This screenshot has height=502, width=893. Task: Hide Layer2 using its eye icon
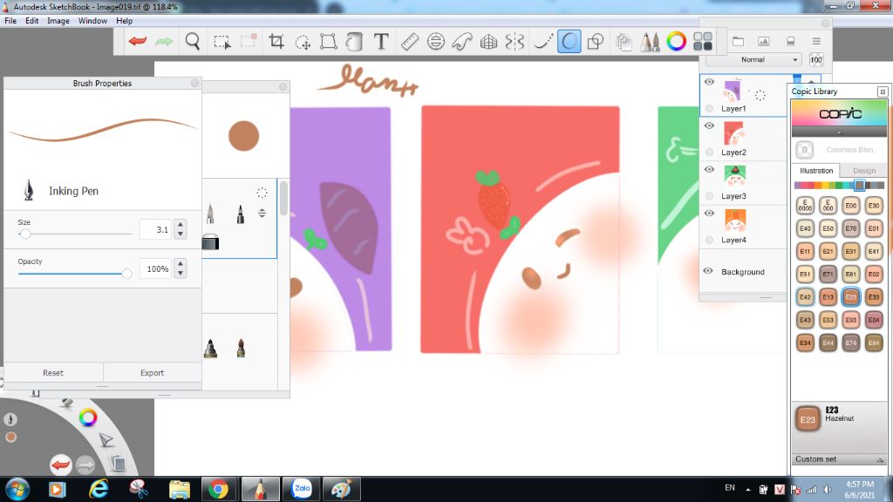pos(709,125)
